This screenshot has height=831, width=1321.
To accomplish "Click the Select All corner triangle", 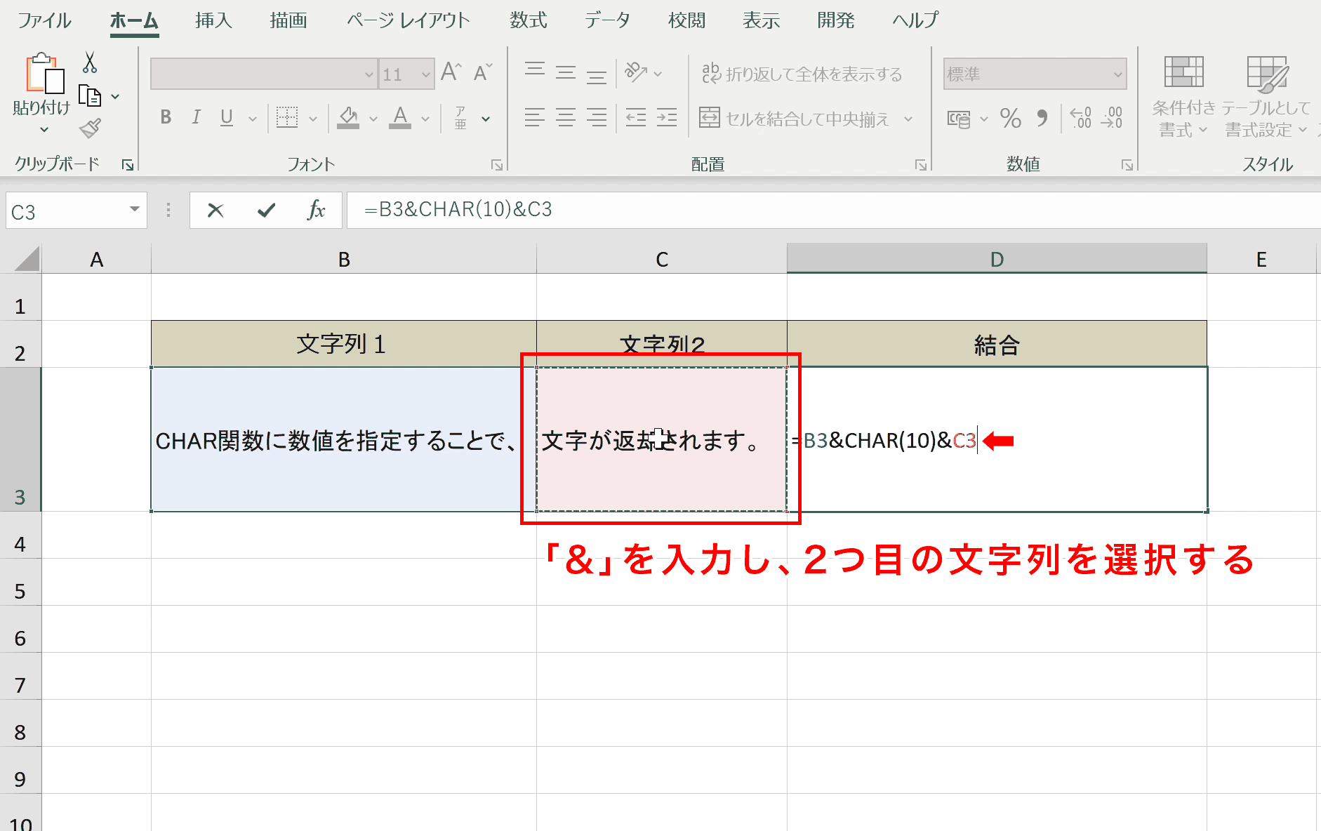I will tap(27, 258).
